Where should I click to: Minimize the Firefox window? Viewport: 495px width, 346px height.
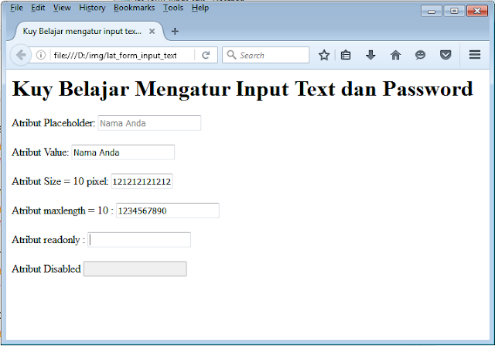(432, 11)
